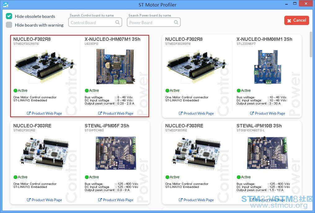
Task: Select the STEVAL-IPM10B 3Sh title
Action: click(259, 126)
